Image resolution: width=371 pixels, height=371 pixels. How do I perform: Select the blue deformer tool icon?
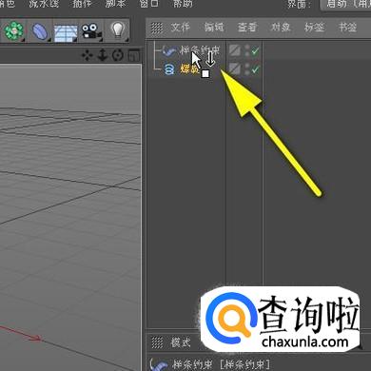click(40, 31)
